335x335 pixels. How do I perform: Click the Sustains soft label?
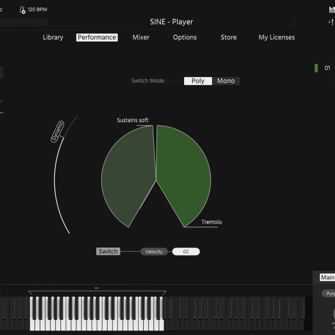point(133,120)
